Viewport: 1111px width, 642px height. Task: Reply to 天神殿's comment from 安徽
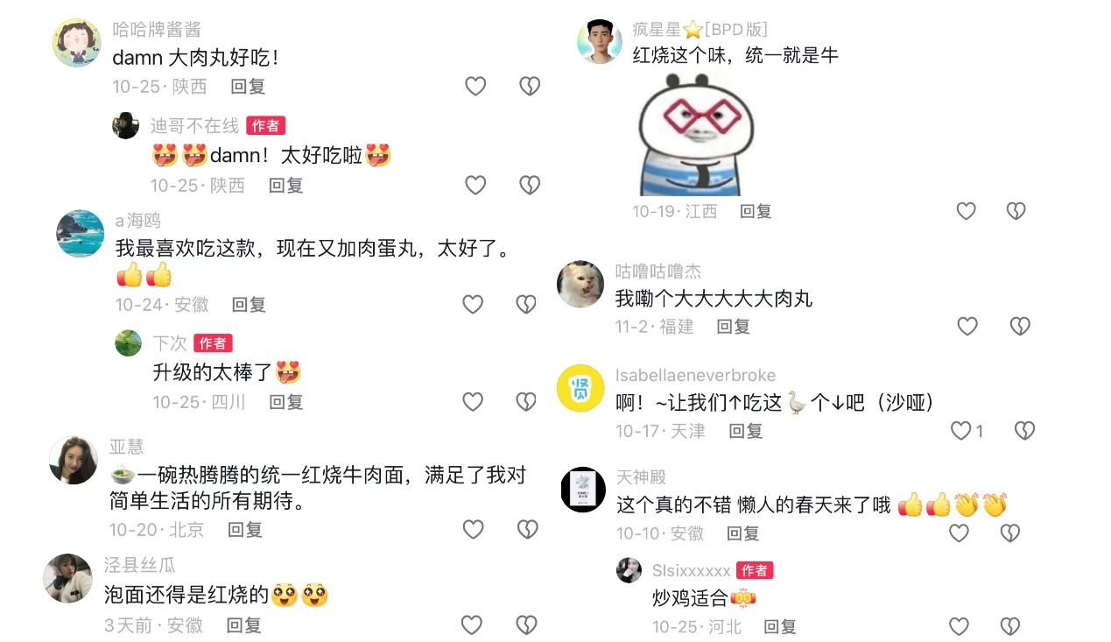pyautogui.click(x=742, y=533)
